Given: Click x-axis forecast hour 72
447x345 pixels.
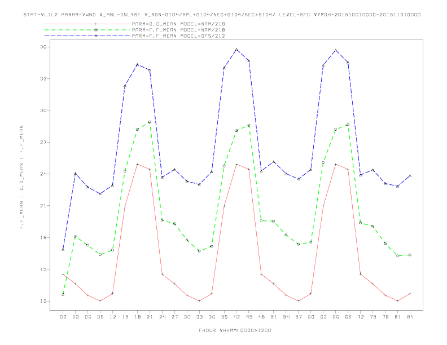Looking at the screenshot, I should click(x=360, y=317).
